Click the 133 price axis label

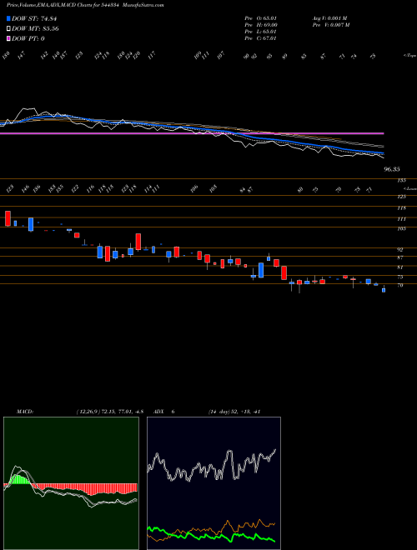tap(401, 180)
